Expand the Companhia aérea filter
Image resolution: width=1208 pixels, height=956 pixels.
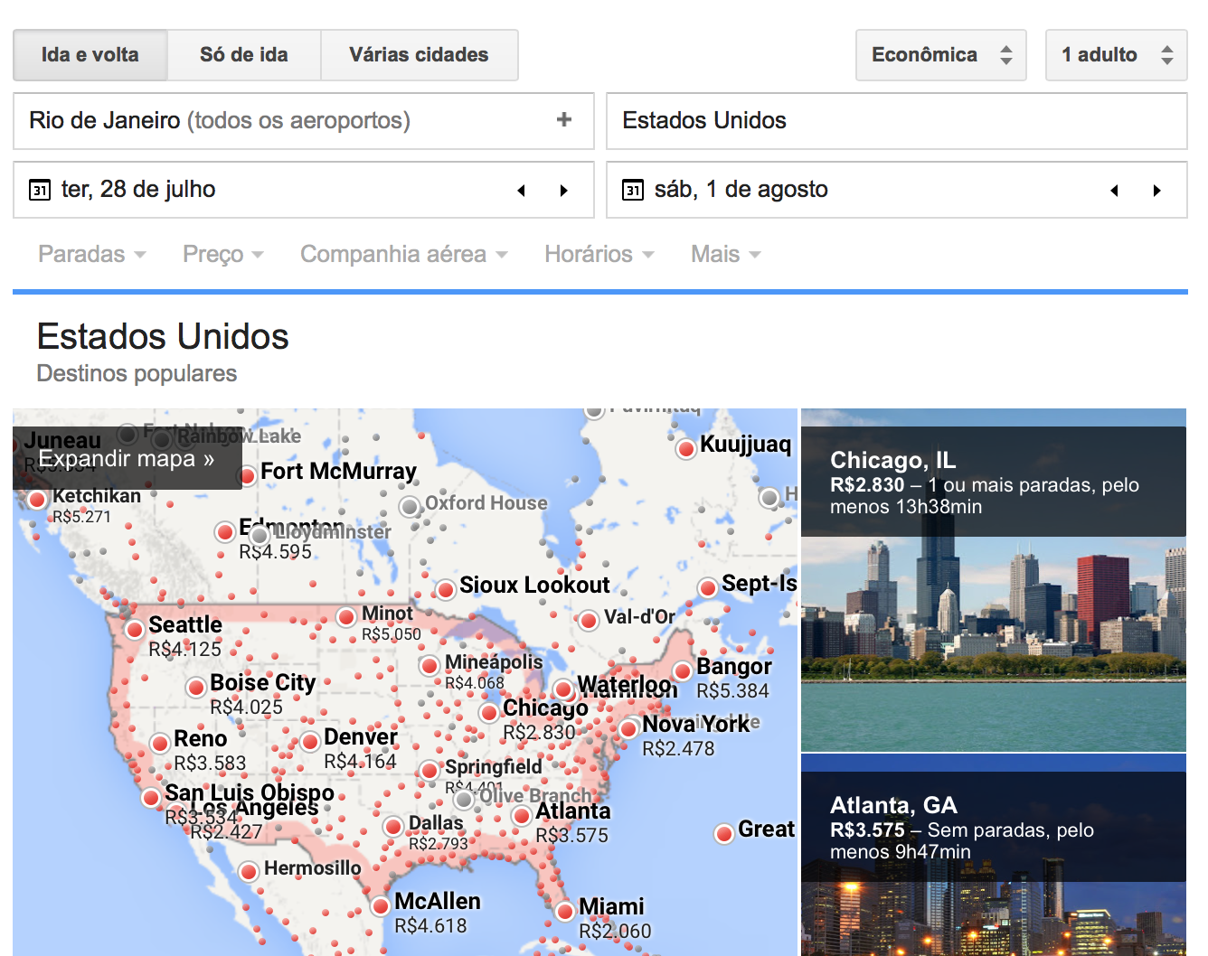(x=403, y=255)
